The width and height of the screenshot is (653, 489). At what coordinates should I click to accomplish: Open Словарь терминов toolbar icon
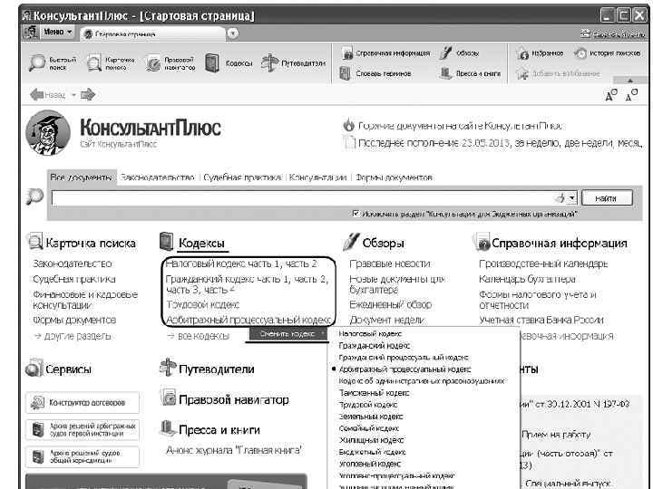coord(346,73)
